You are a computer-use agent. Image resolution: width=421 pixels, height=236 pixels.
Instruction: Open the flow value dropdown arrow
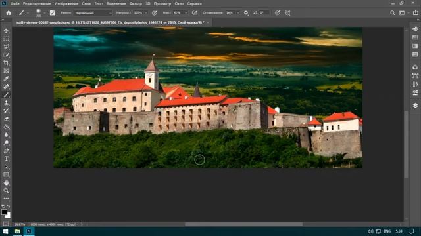pos(186,13)
